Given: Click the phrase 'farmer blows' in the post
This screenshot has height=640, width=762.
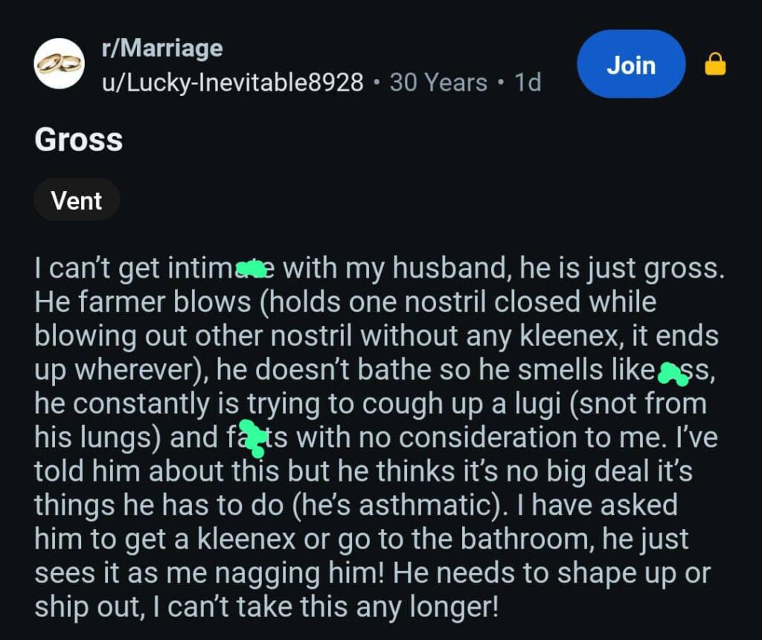Looking at the screenshot, I should pyautogui.click(x=164, y=302).
